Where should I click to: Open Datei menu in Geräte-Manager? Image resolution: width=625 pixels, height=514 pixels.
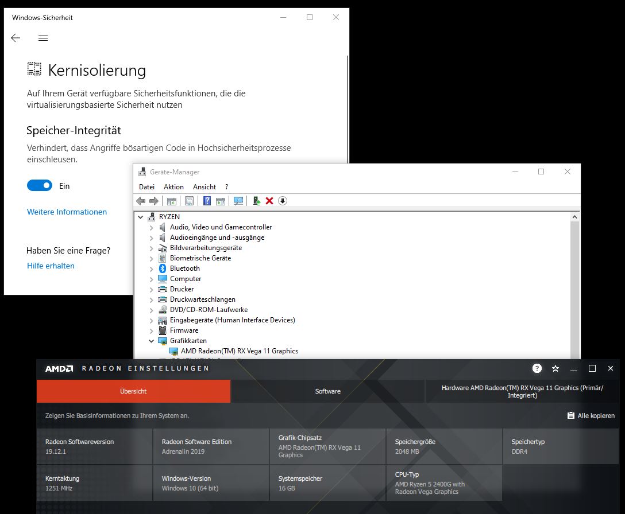tap(146, 187)
